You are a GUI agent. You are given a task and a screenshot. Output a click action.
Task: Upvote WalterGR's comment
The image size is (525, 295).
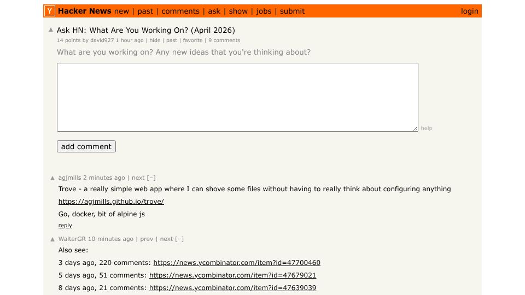coord(52,239)
